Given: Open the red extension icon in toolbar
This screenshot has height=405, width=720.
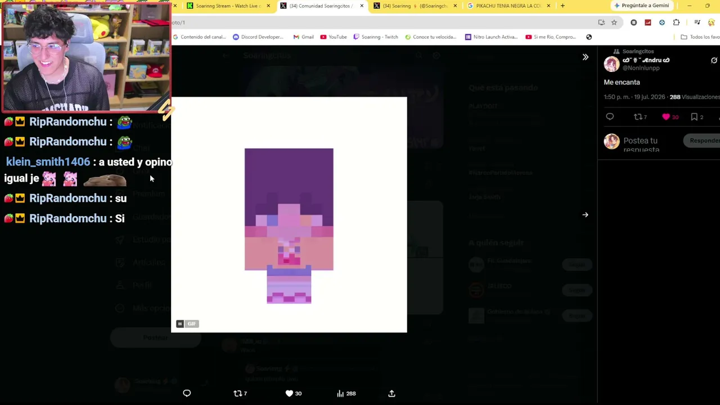Looking at the screenshot, I should pyautogui.click(x=648, y=22).
